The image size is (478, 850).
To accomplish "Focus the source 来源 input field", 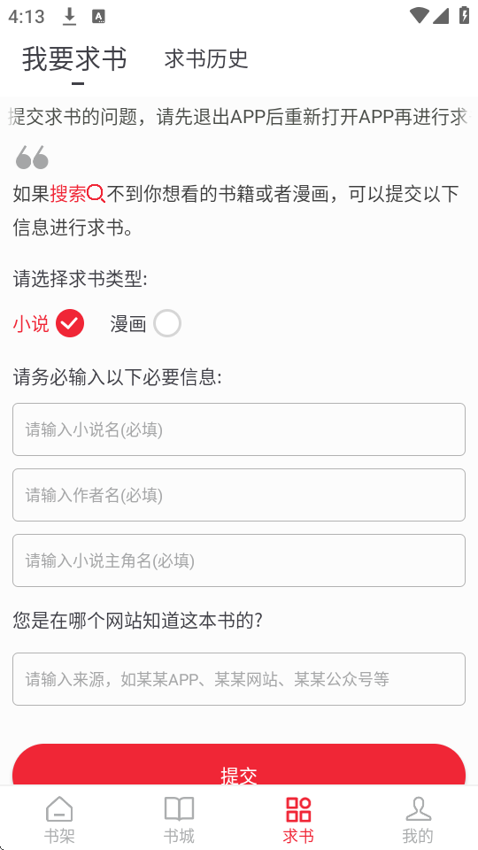I will (239, 679).
